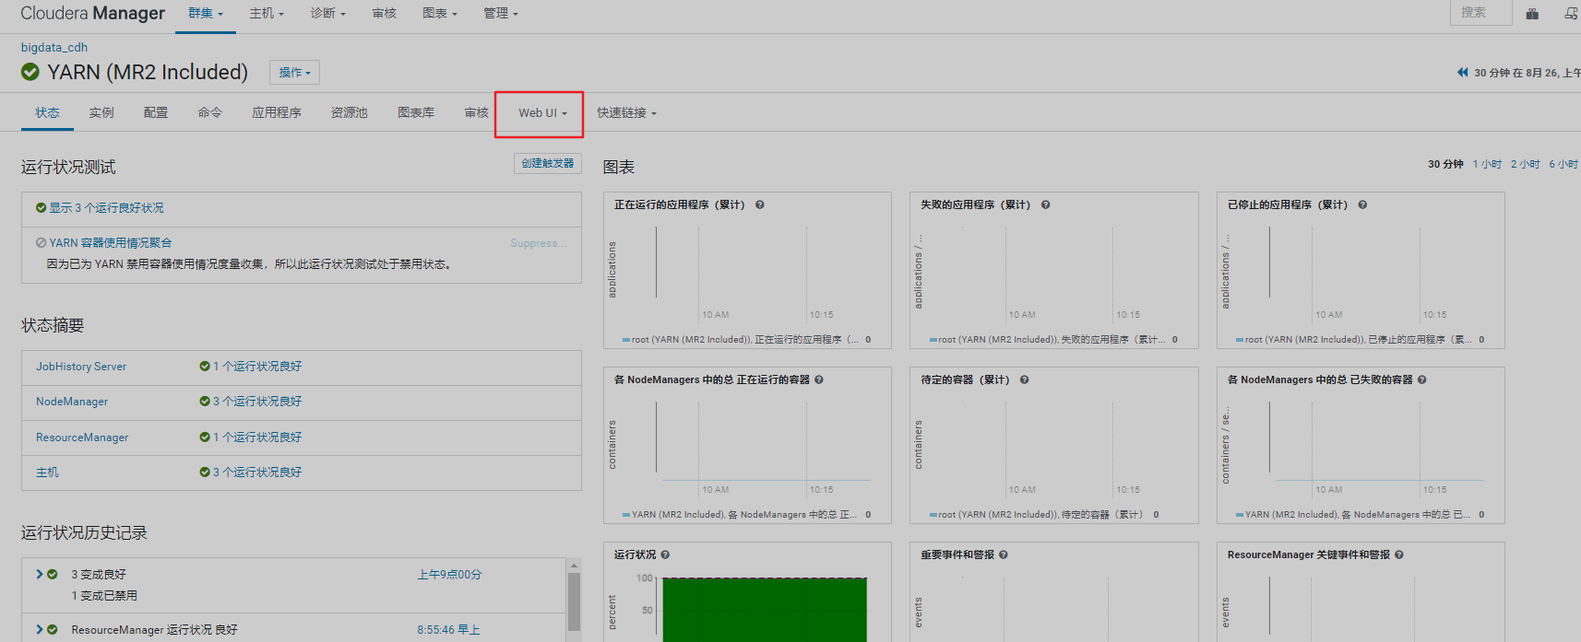Click the 搜索 search field
The width and height of the screenshot is (1581, 642).
click(1481, 13)
